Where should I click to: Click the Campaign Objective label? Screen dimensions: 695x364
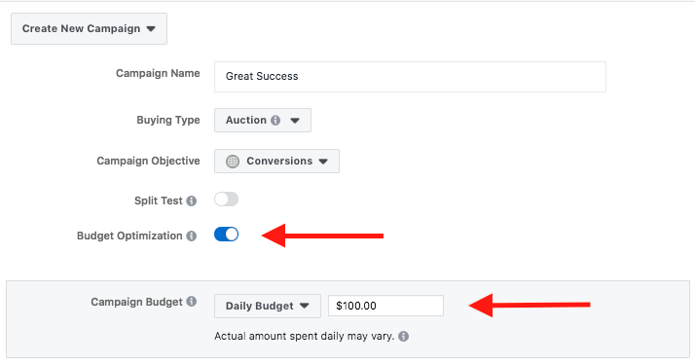coord(148,161)
